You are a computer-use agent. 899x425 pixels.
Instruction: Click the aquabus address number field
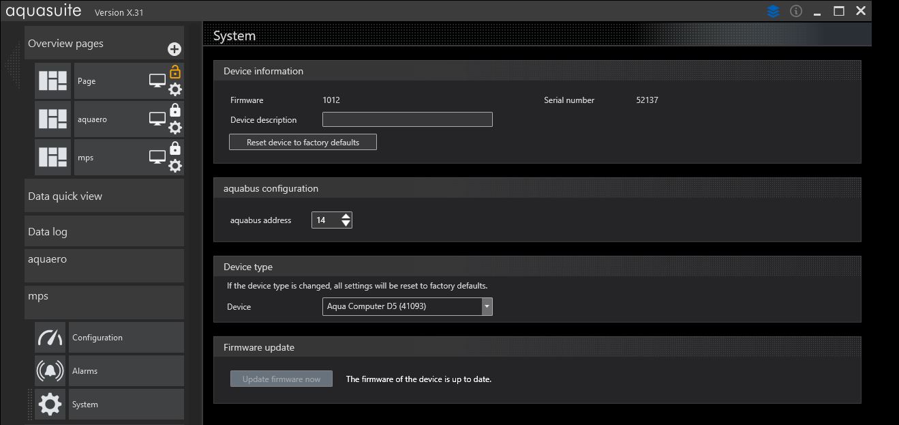[x=326, y=220]
